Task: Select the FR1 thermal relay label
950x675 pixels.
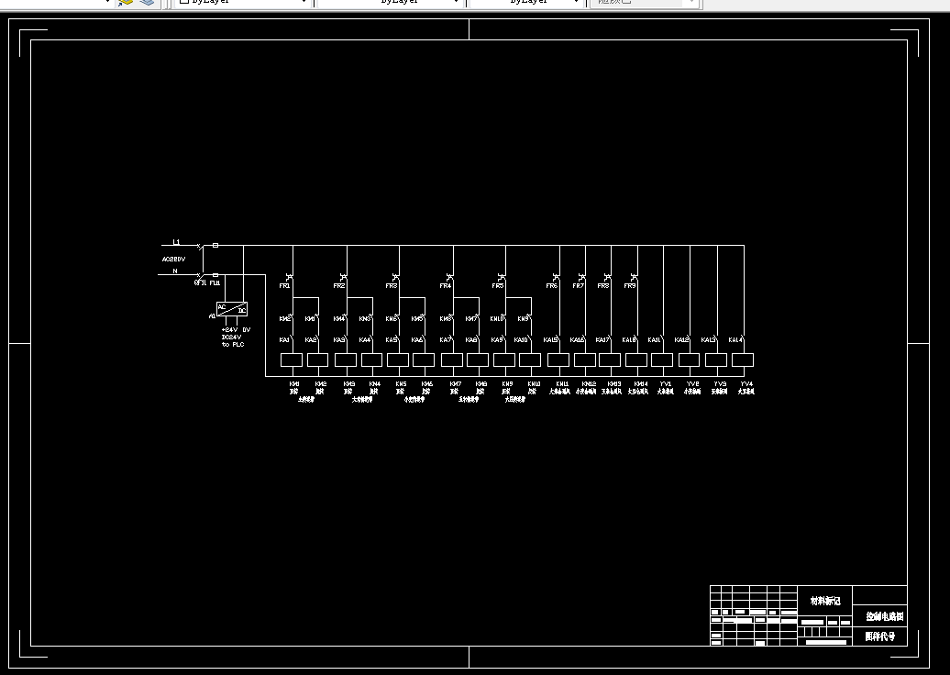Action: click(x=285, y=285)
